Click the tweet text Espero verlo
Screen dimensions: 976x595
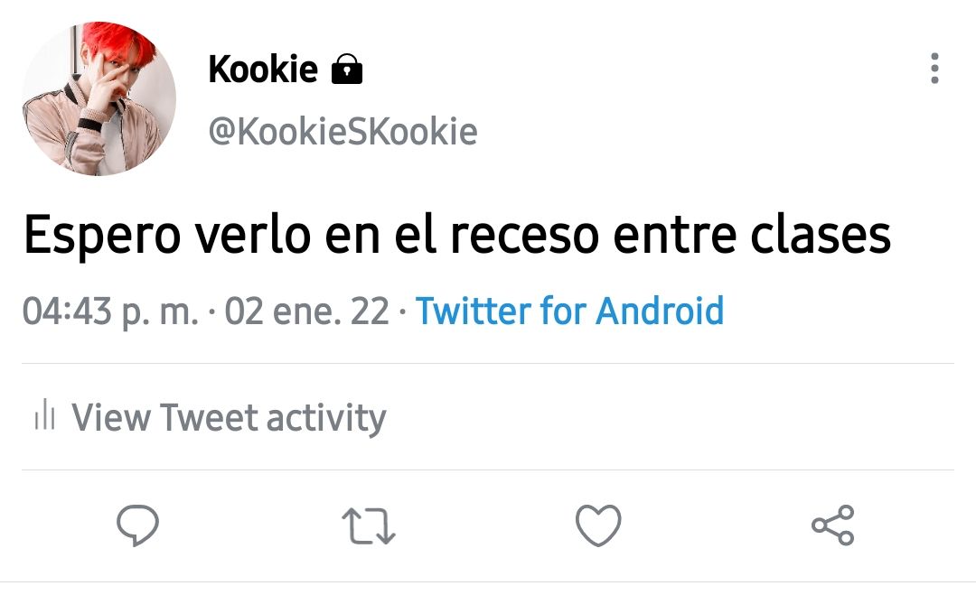pyautogui.click(x=167, y=235)
